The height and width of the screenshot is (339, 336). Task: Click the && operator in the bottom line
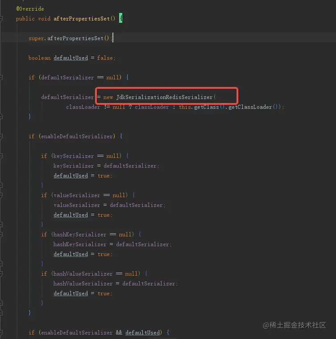(x=119, y=332)
